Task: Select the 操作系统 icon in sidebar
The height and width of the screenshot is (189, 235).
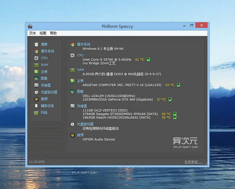Action: (36, 51)
